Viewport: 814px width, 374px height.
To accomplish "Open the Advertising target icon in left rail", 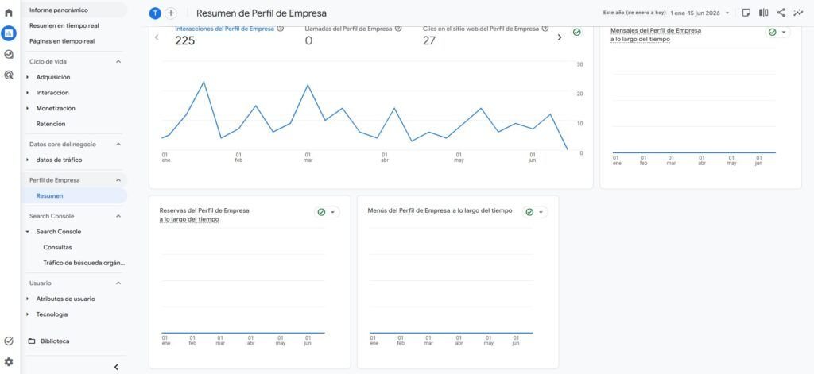I will [8, 75].
